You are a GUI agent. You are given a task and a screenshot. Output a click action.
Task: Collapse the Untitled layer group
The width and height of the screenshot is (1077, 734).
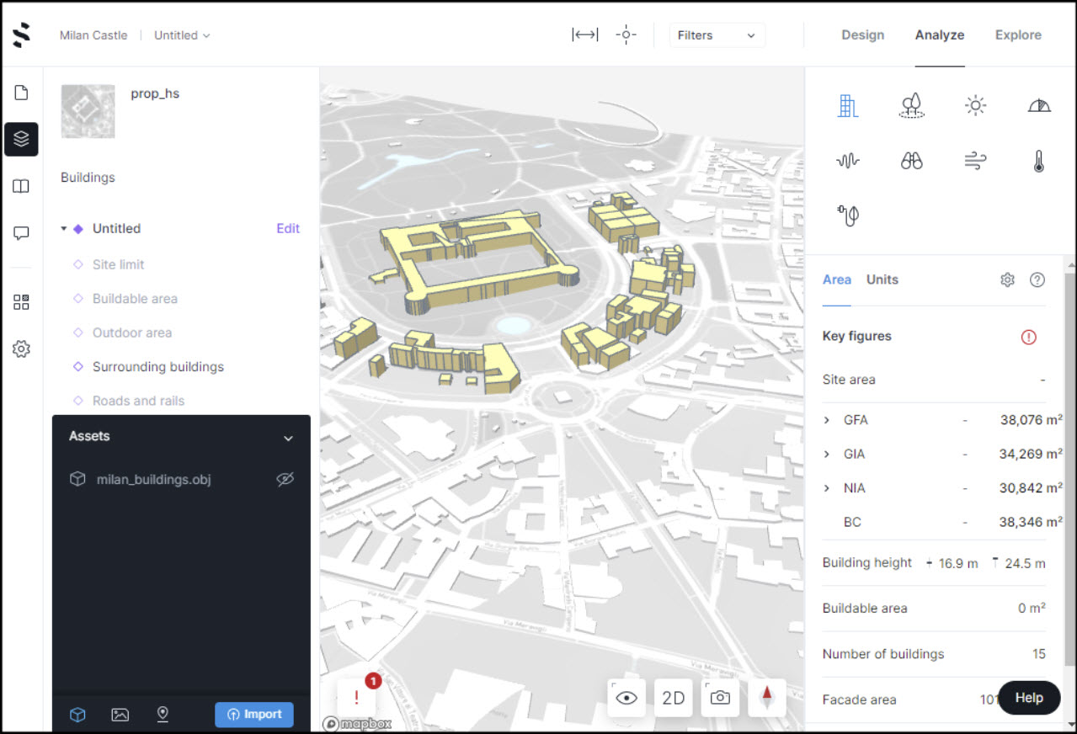(62, 228)
